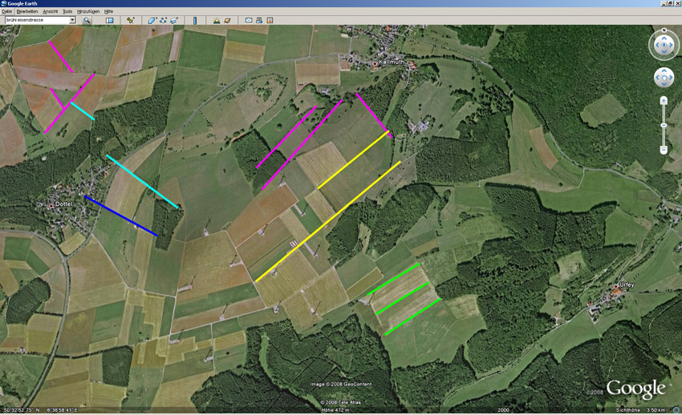This screenshot has width=682, height=415.
Task: Select the Add Placemark tool
Action: coord(131,20)
